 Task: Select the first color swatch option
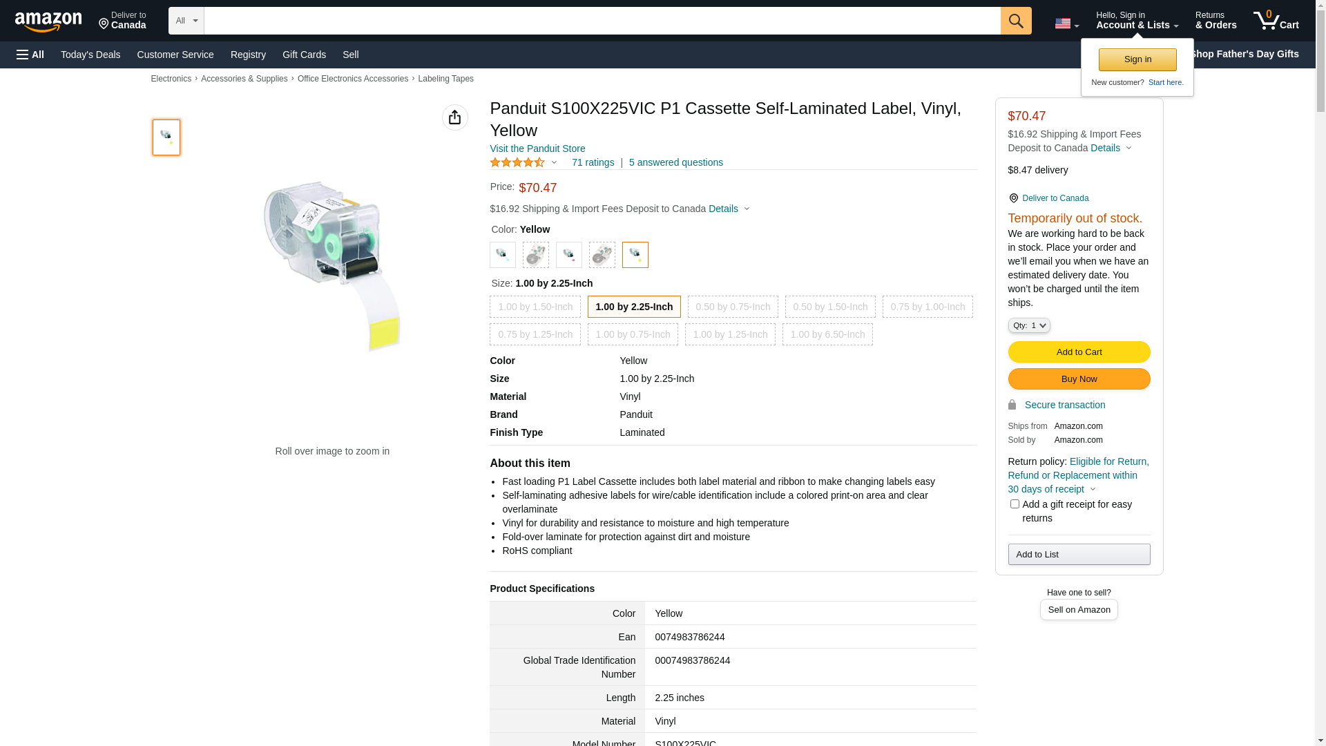[503, 255]
